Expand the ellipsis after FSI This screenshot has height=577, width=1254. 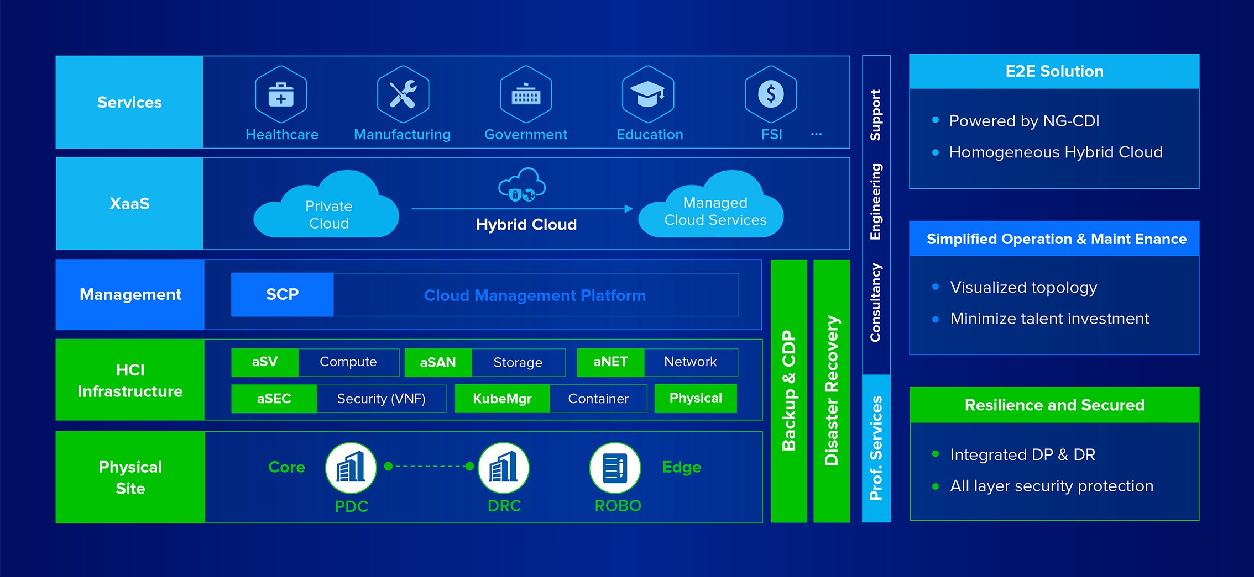pyautogui.click(x=816, y=134)
